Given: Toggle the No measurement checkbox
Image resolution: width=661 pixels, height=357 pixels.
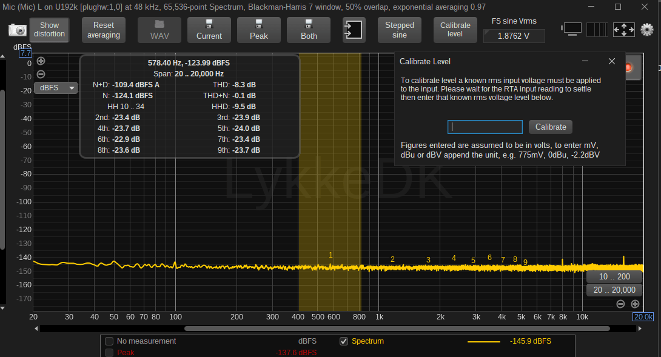Looking at the screenshot, I should 109,341.
